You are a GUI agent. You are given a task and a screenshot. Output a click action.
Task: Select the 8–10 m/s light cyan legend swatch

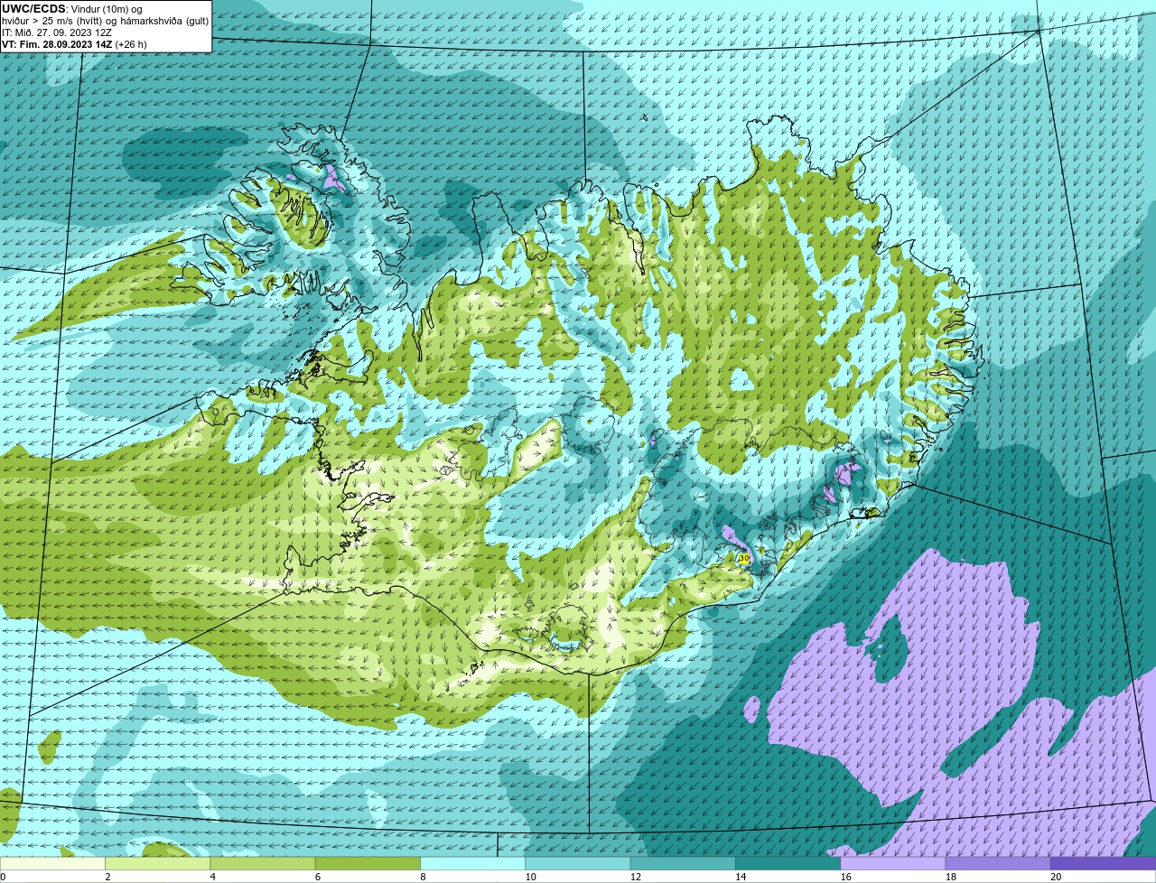click(473, 863)
